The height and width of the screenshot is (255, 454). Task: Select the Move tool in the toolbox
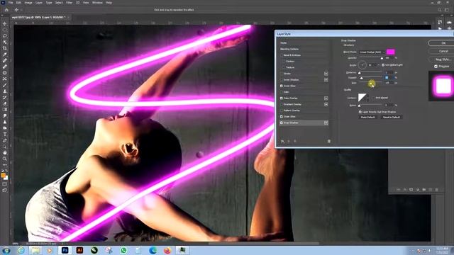(5, 23)
